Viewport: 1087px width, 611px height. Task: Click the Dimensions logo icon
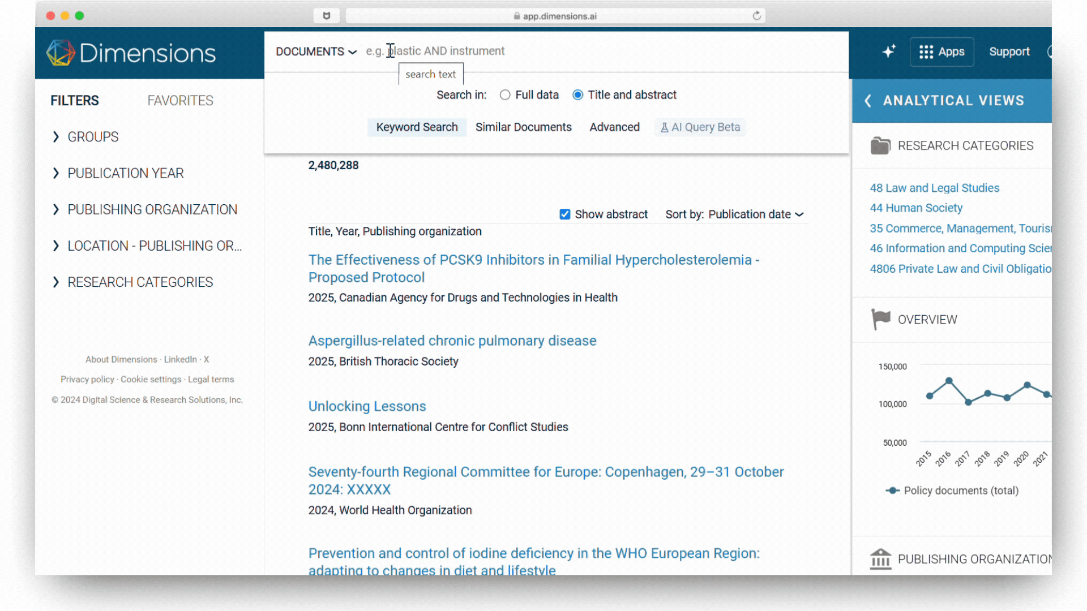click(60, 53)
